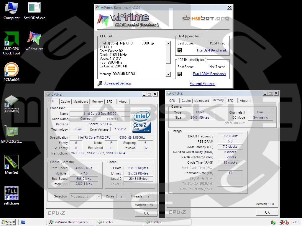Run the 1024M Benchmark
The height and width of the screenshot is (226, 302).
click(x=209, y=74)
